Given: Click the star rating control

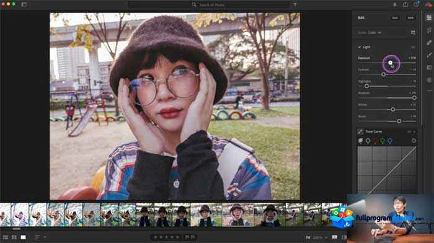Looking at the screenshot, I should [166, 237].
